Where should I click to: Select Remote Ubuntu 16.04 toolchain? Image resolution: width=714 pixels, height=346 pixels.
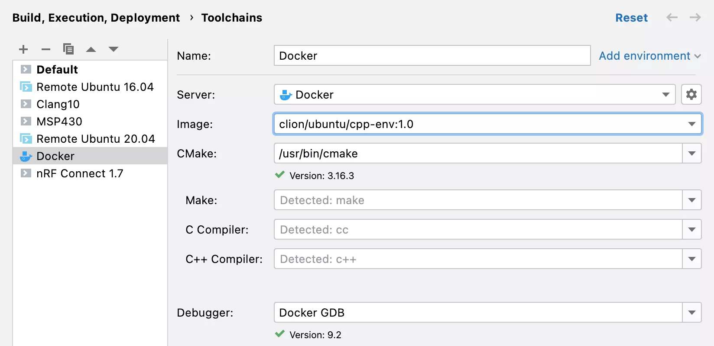click(x=95, y=87)
